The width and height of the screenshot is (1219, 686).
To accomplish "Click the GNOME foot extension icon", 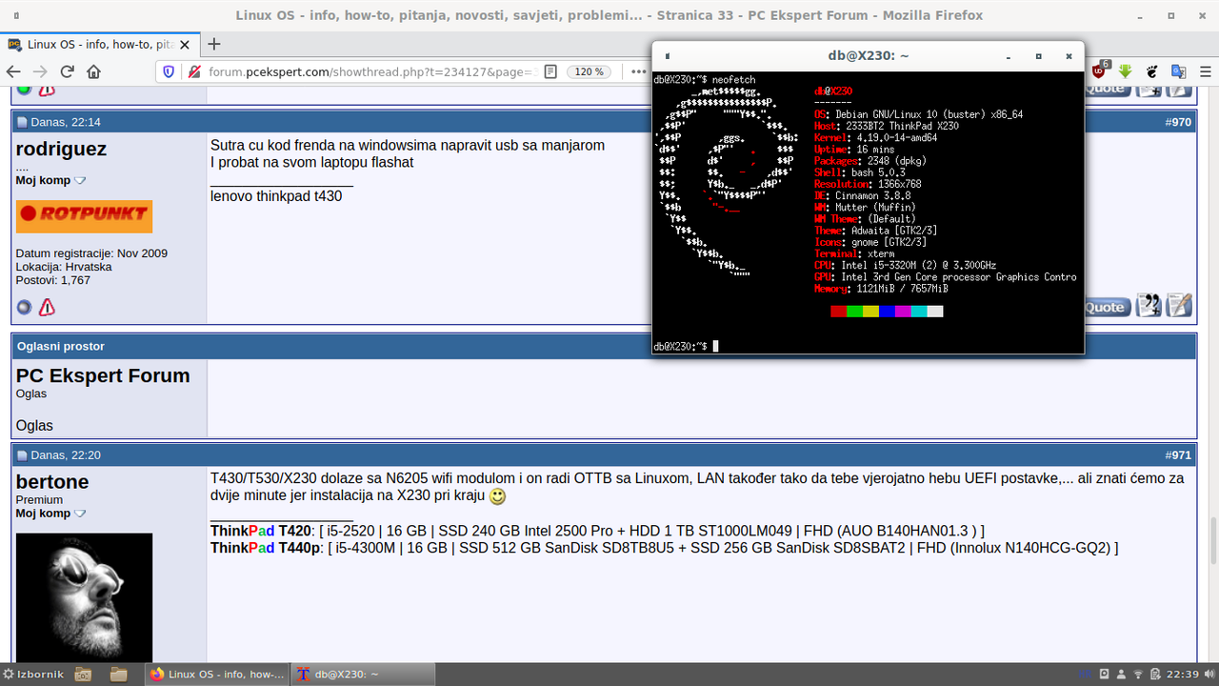I will (1151, 71).
